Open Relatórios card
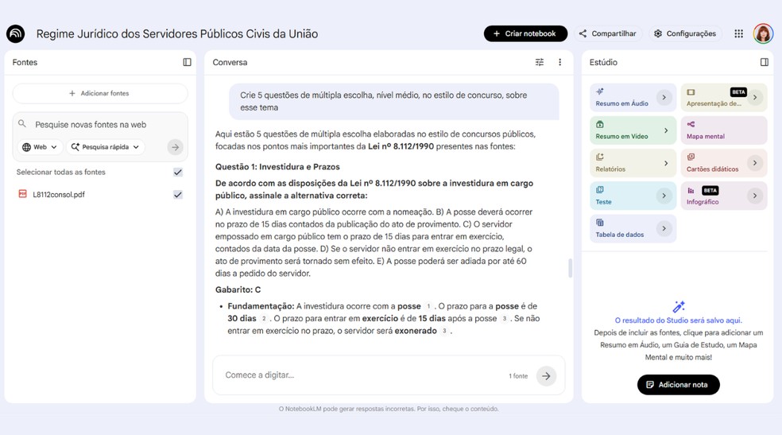 point(633,163)
